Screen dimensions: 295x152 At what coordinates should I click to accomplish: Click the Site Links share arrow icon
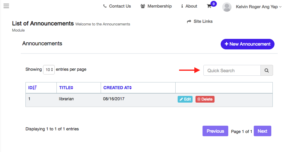pyautogui.click(x=189, y=21)
